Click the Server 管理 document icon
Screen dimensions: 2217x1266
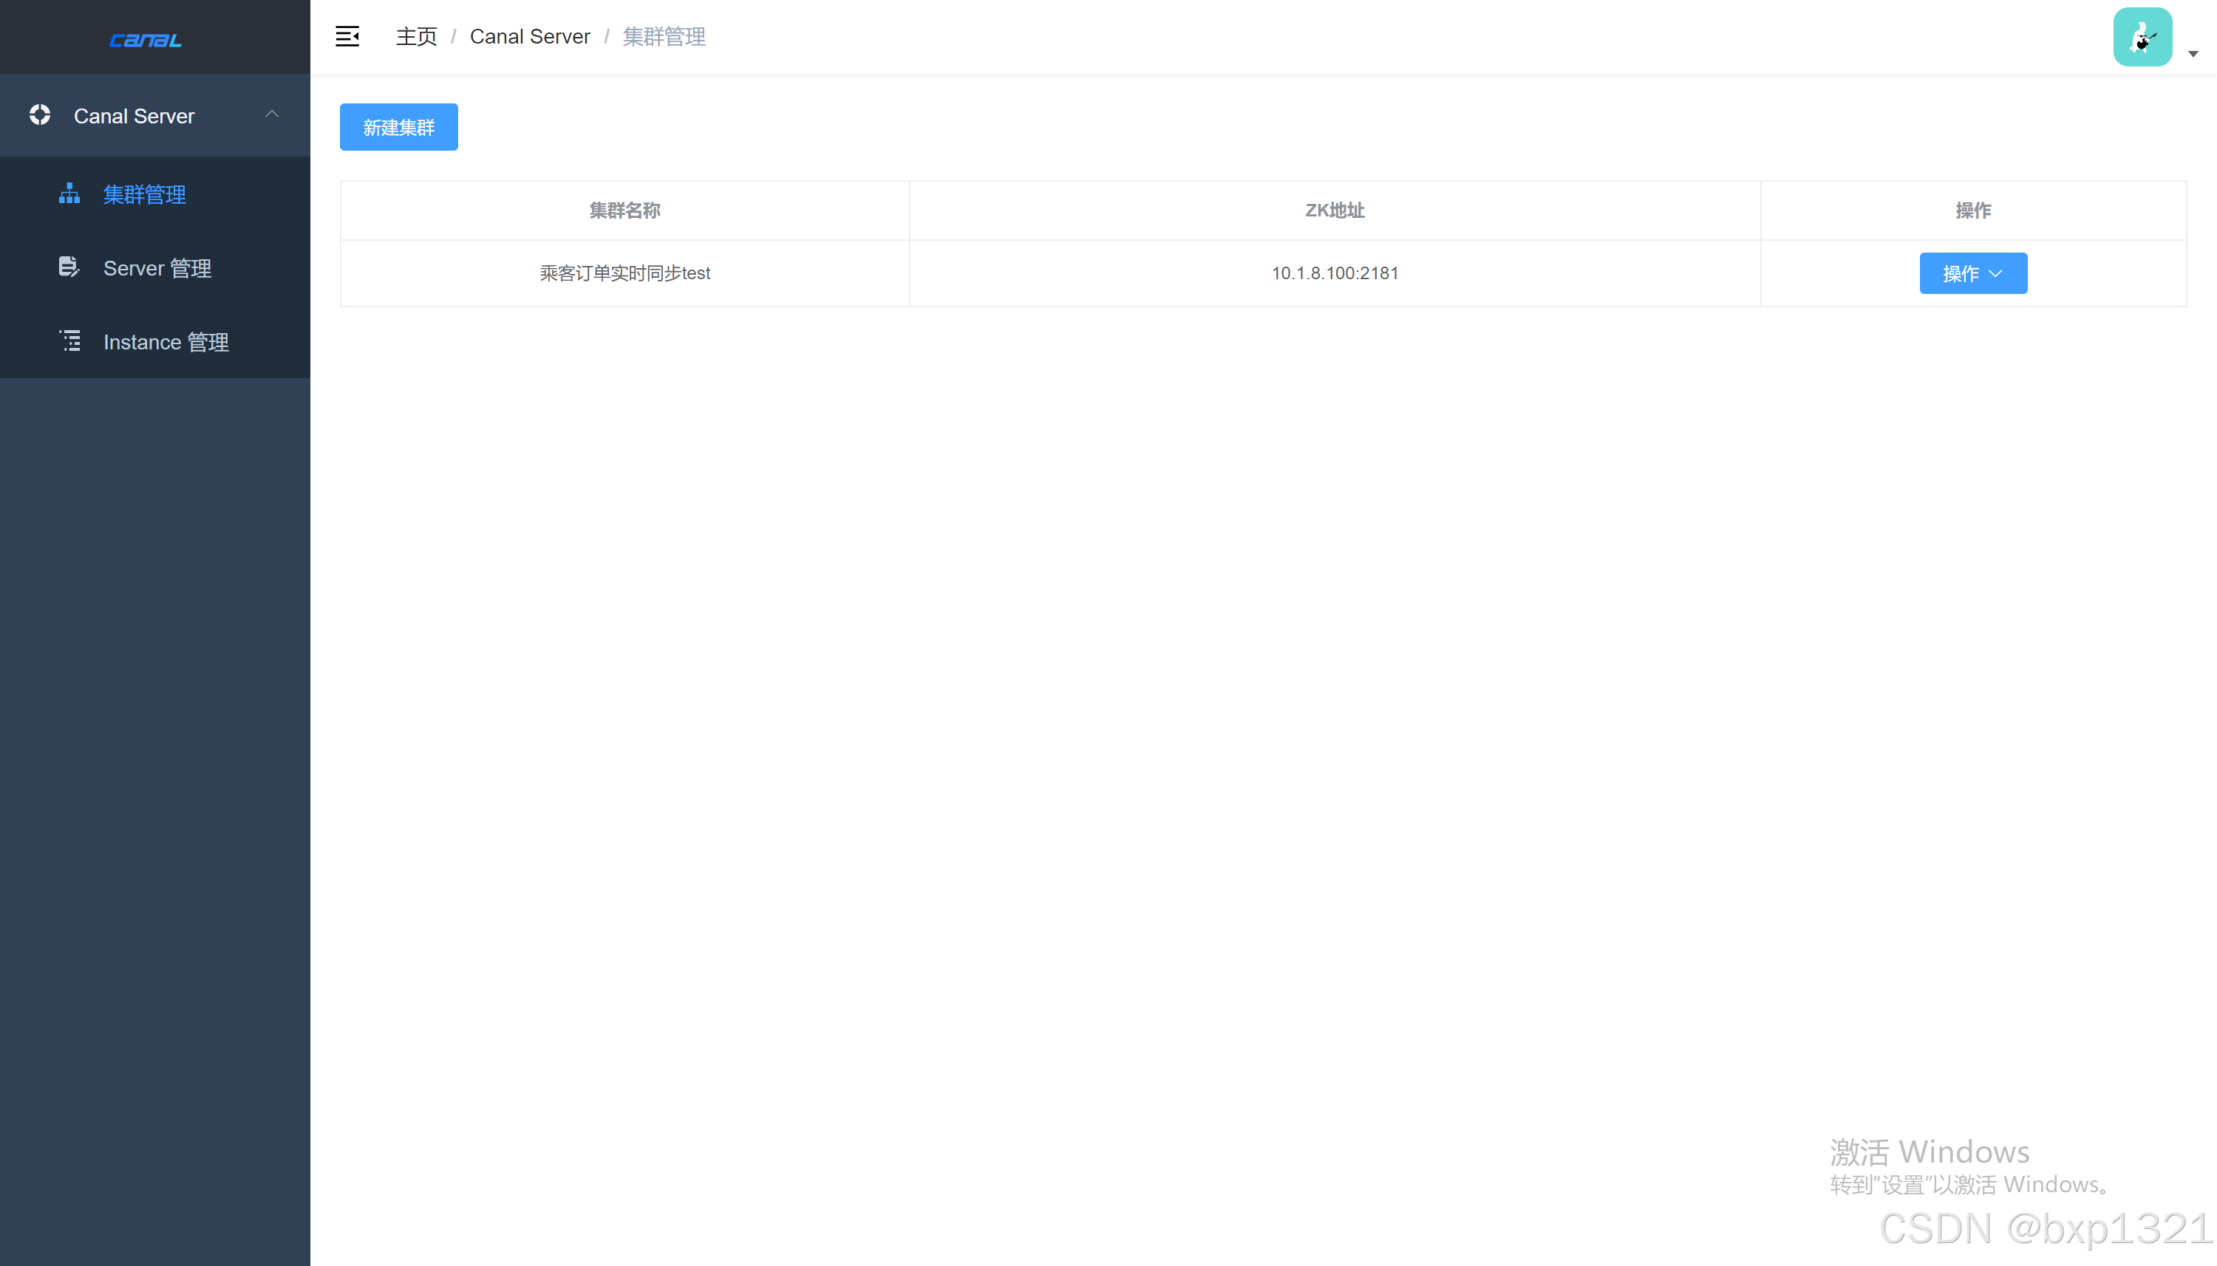click(x=69, y=267)
